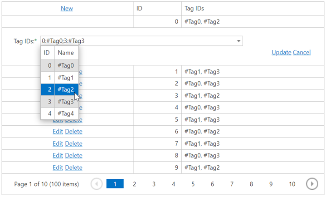Image resolution: width=326 pixels, height=197 pixels.
Task: Click Delete link in row 8
Action: point(73,155)
